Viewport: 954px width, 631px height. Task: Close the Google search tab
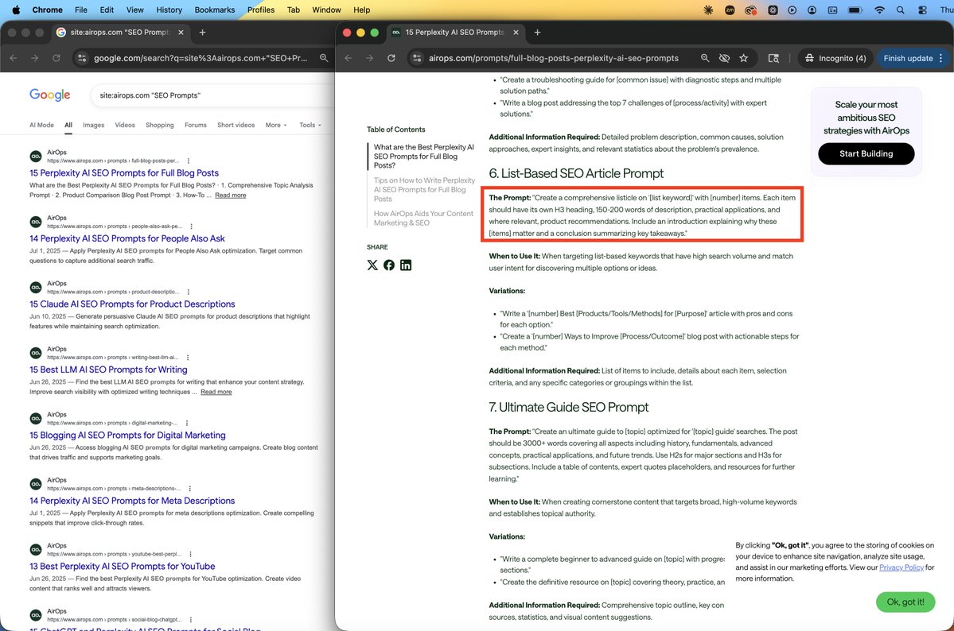[181, 33]
